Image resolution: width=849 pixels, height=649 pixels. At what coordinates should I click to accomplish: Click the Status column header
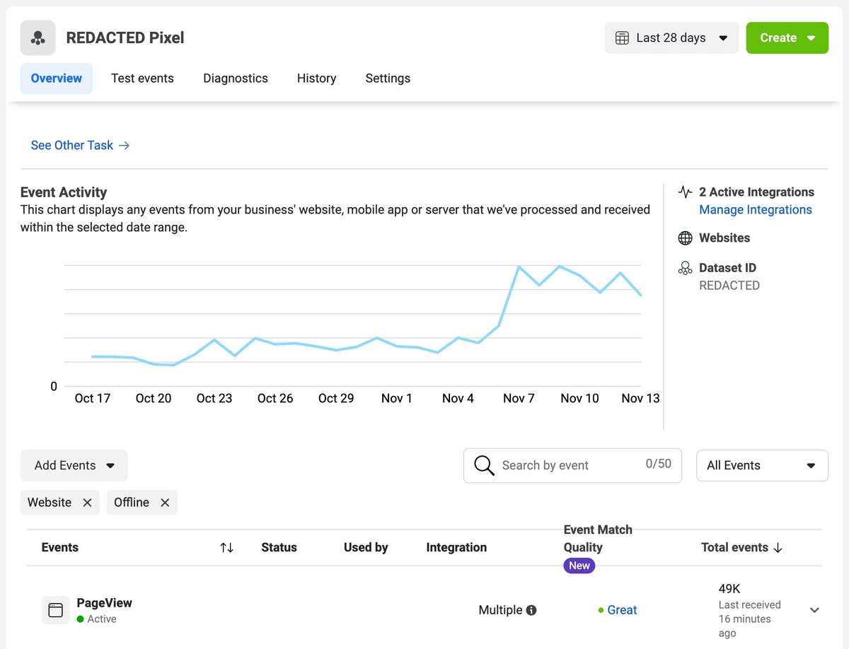click(x=279, y=547)
